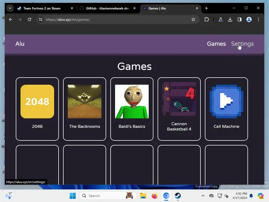Image resolution: width=269 pixels, height=202 pixels.
Task: Open the Downloads tray icon
Action: tap(230, 19)
